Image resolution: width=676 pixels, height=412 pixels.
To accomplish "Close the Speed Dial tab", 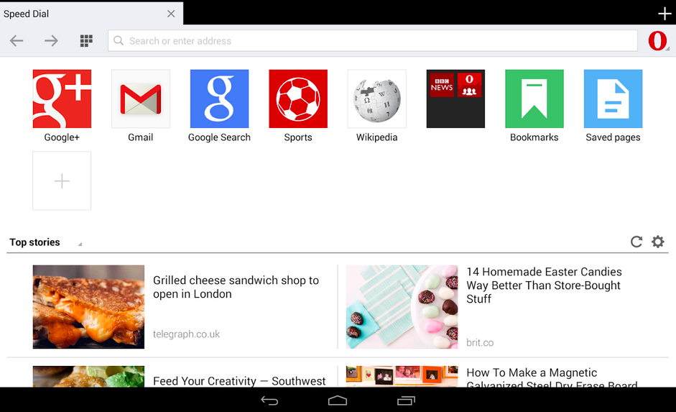I will [171, 14].
